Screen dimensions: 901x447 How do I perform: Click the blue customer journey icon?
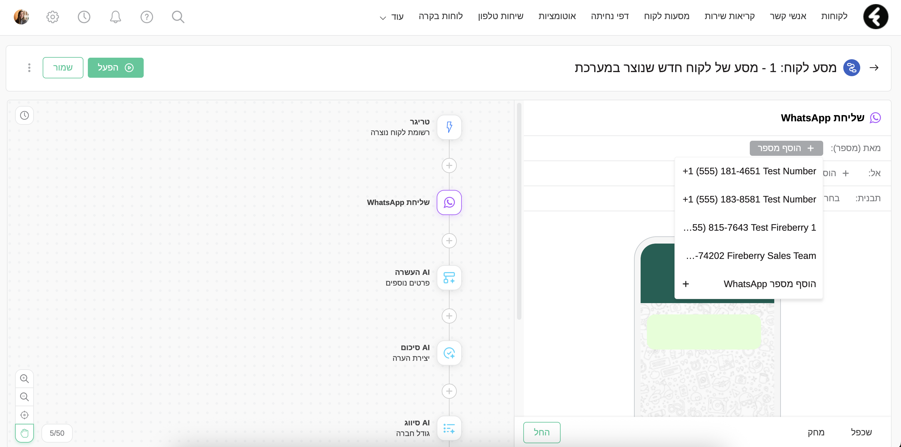tap(852, 67)
